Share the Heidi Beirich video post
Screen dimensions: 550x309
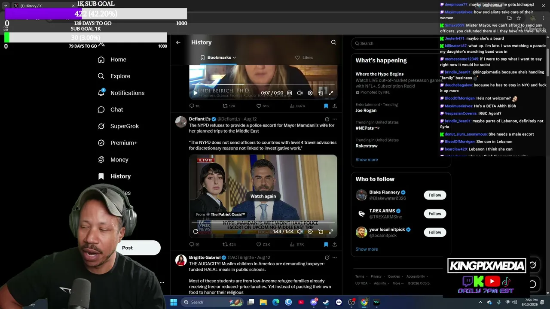pos(335,106)
